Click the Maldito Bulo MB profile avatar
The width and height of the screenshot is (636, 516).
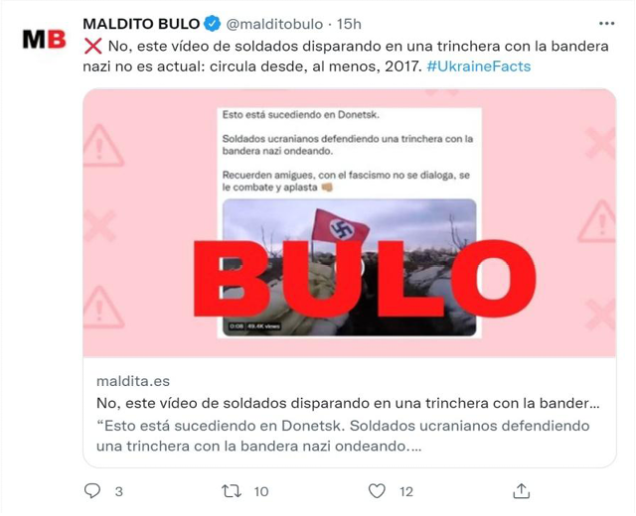44,40
